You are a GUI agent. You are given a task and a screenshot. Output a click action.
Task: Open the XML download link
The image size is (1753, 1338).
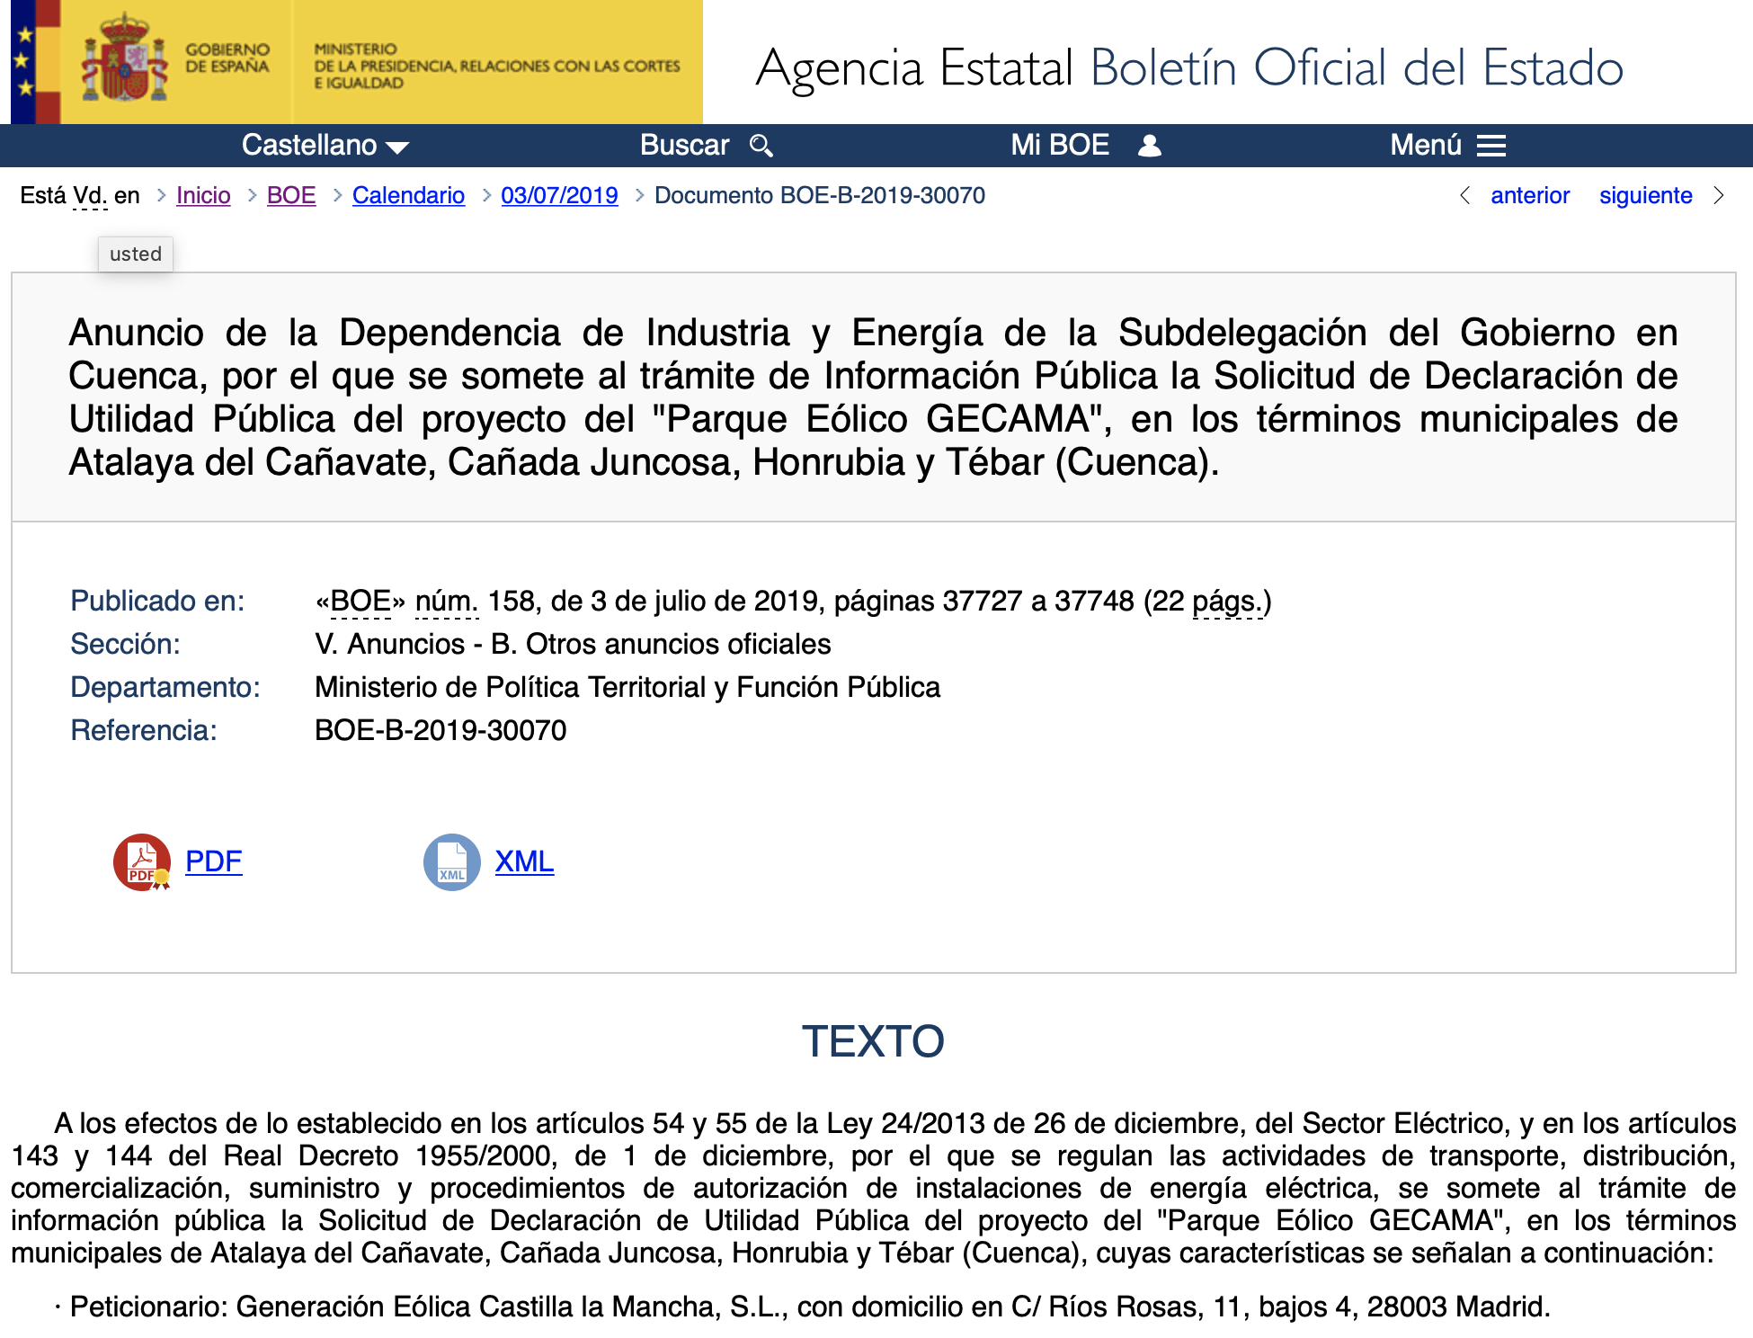pos(524,861)
